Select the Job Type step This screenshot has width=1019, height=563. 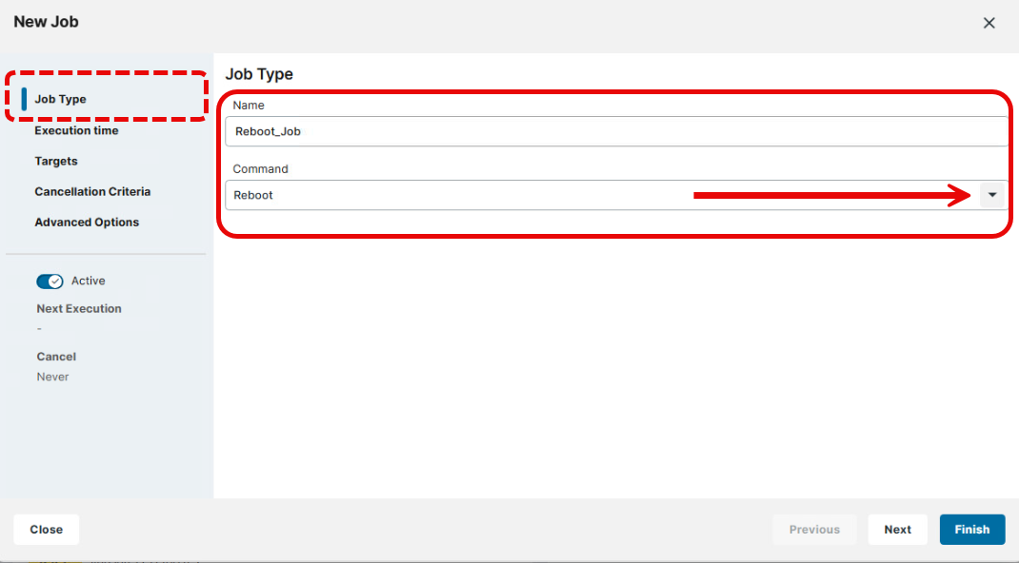60,98
